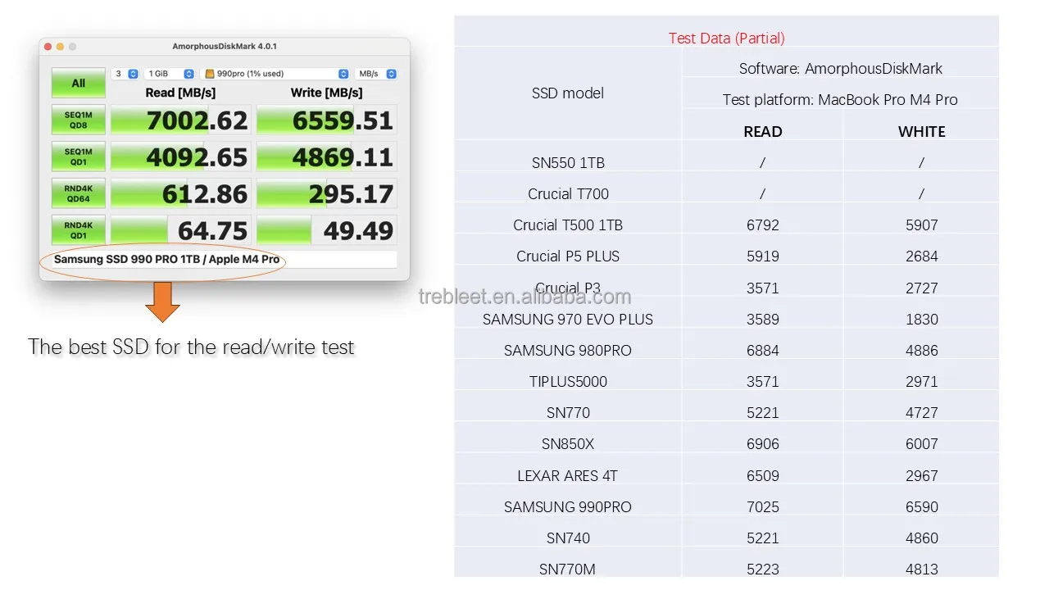The width and height of the screenshot is (1049, 590).
Task: Run the SEQ1M QD8 test
Action: [79, 120]
